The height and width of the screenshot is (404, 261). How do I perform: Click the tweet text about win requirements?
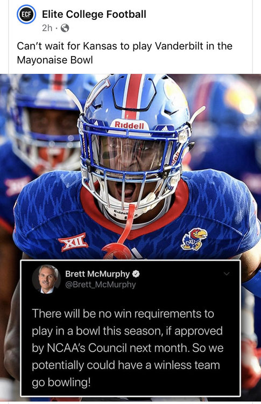coord(128,348)
